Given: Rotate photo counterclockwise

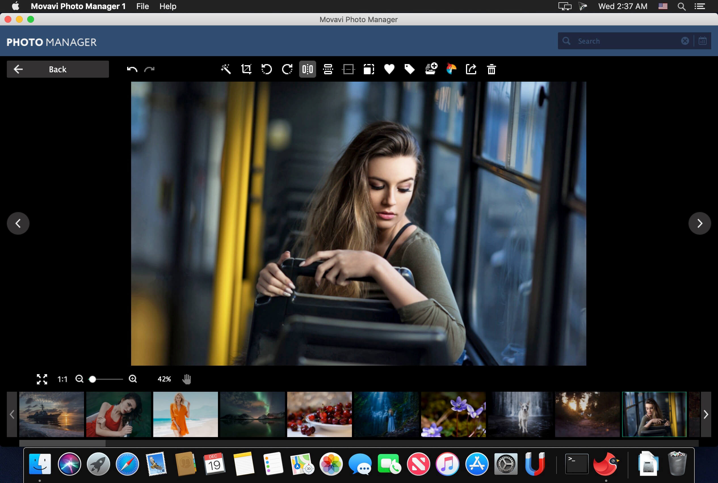Looking at the screenshot, I should tap(266, 69).
